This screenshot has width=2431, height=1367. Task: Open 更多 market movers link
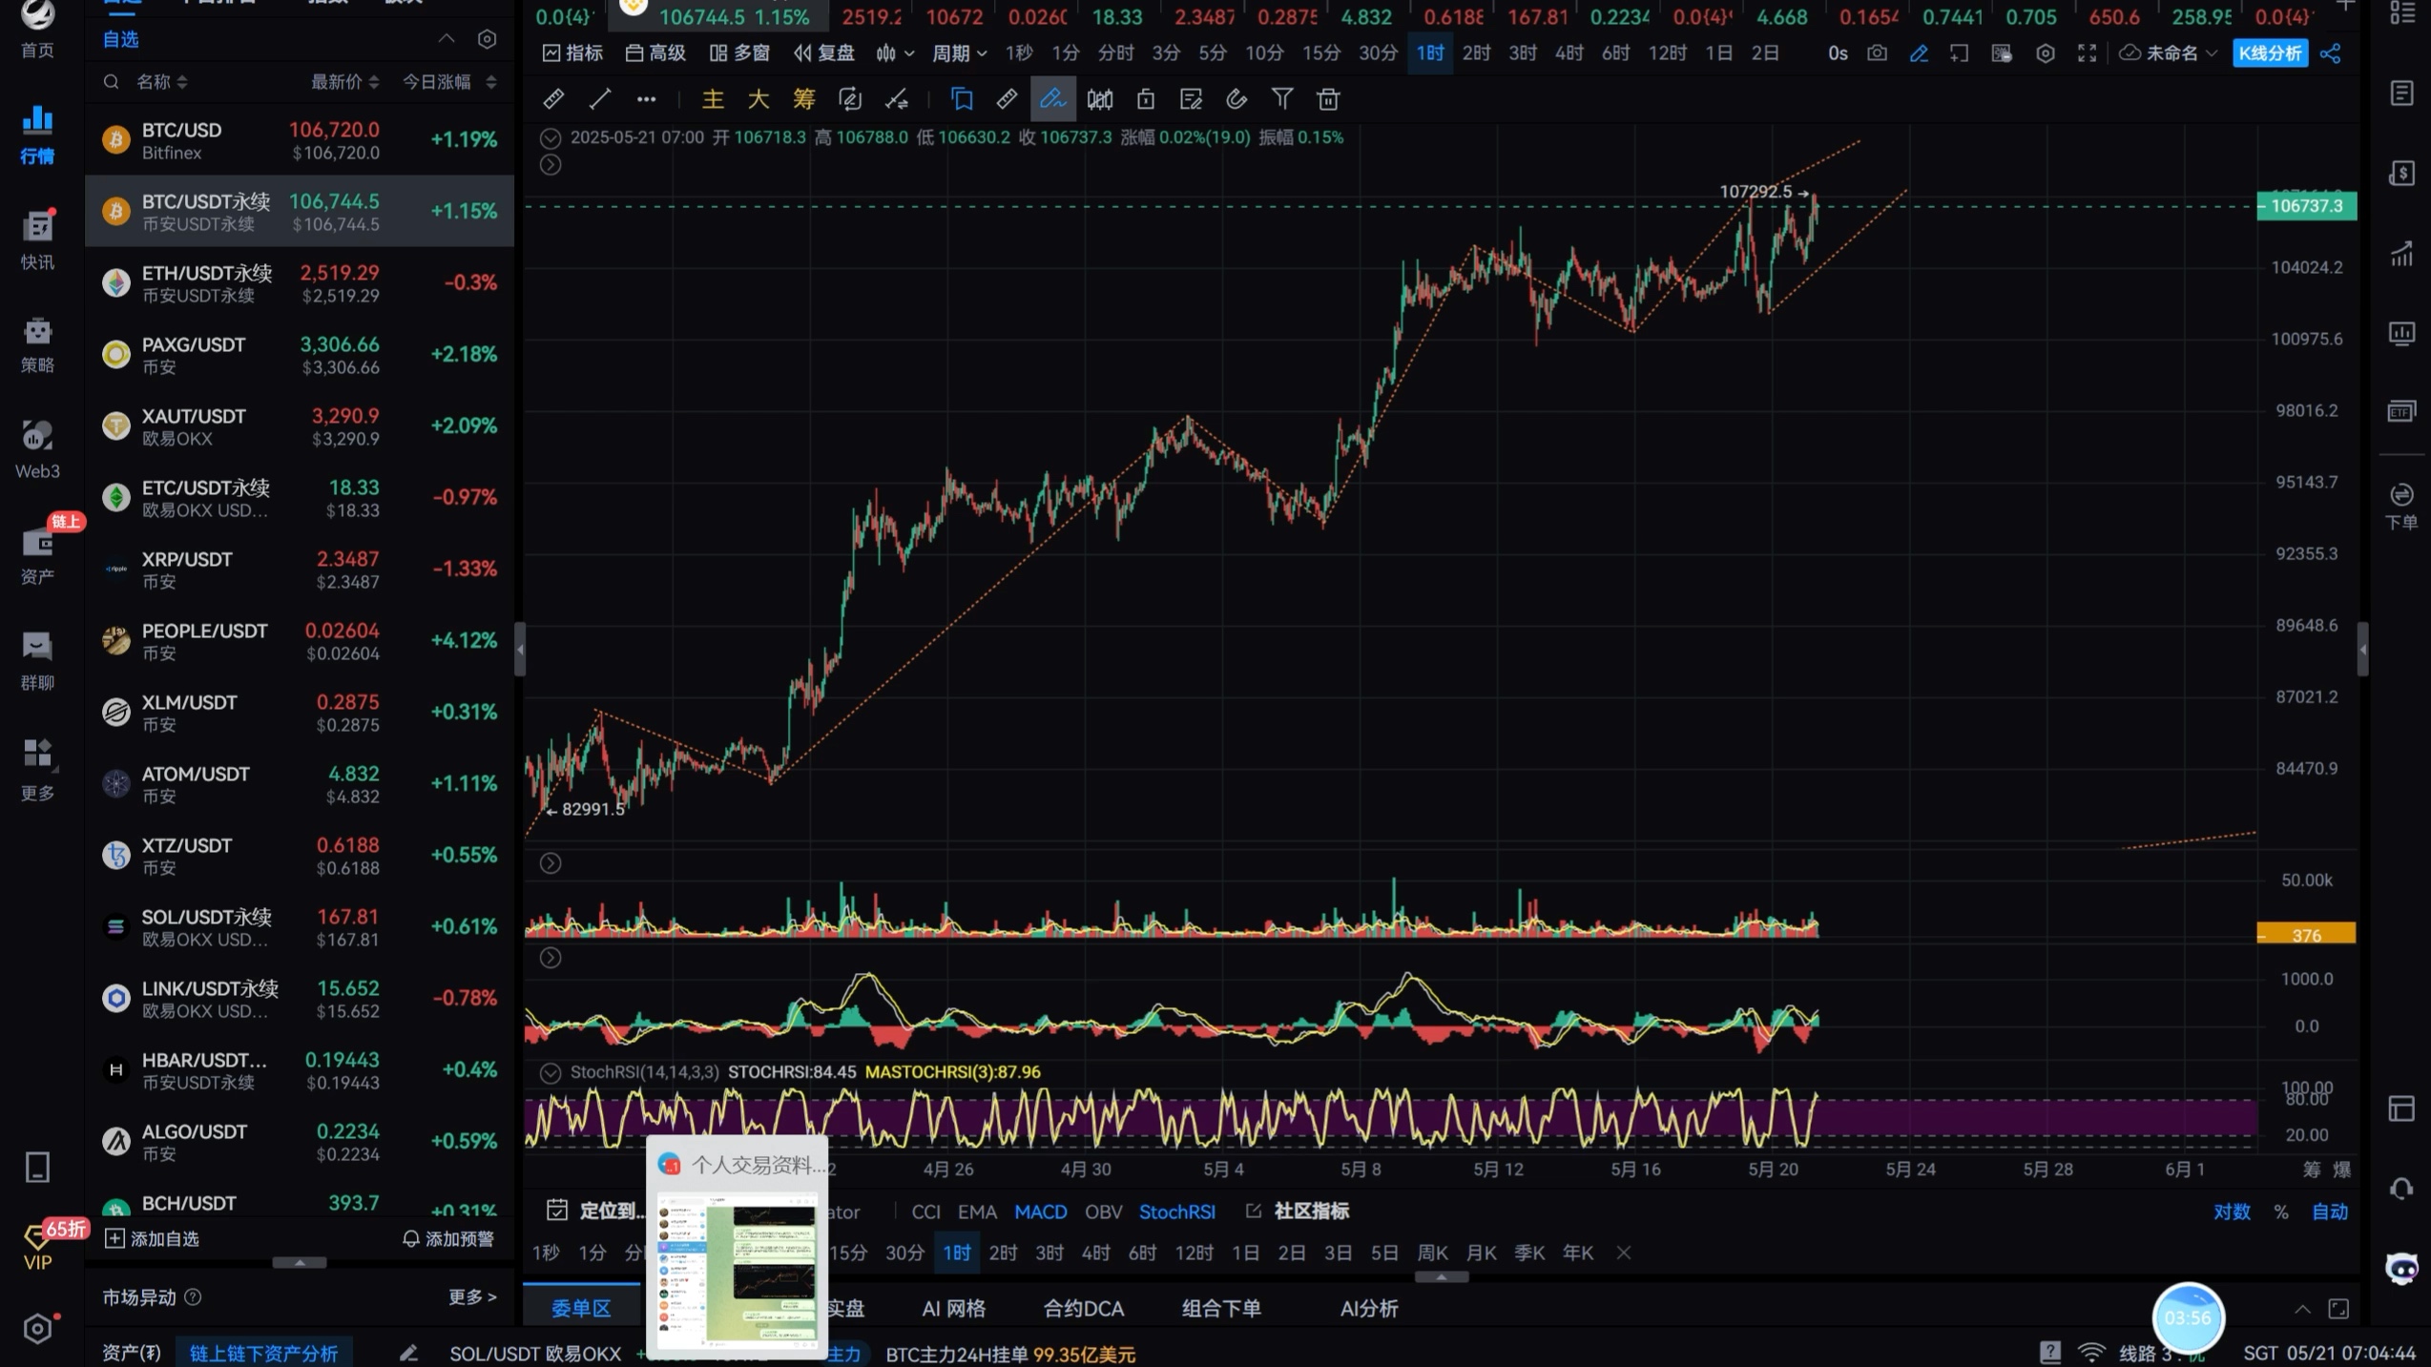click(x=472, y=1297)
